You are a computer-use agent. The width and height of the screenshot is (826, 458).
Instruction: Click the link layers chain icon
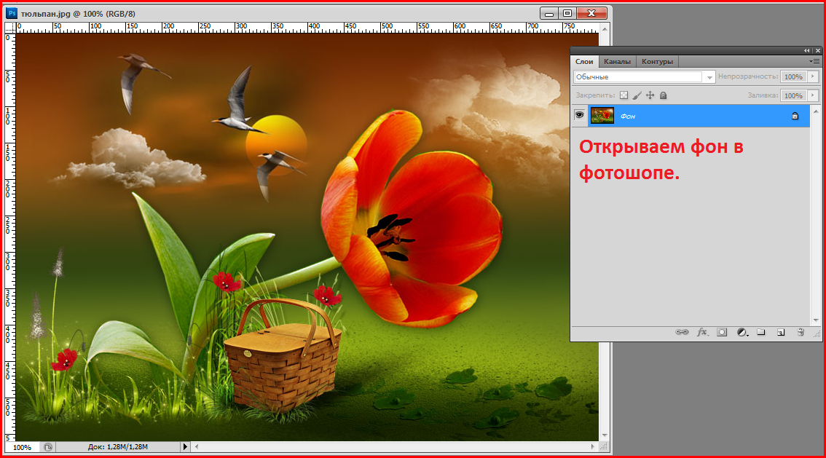click(682, 332)
